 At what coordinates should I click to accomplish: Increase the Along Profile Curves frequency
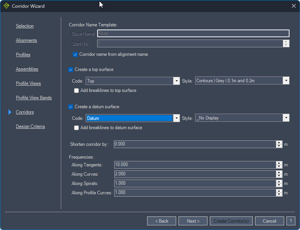tap(279, 191)
